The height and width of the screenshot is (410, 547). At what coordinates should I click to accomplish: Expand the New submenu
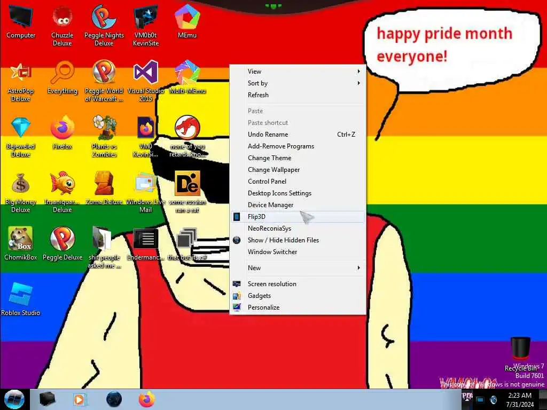pos(298,268)
